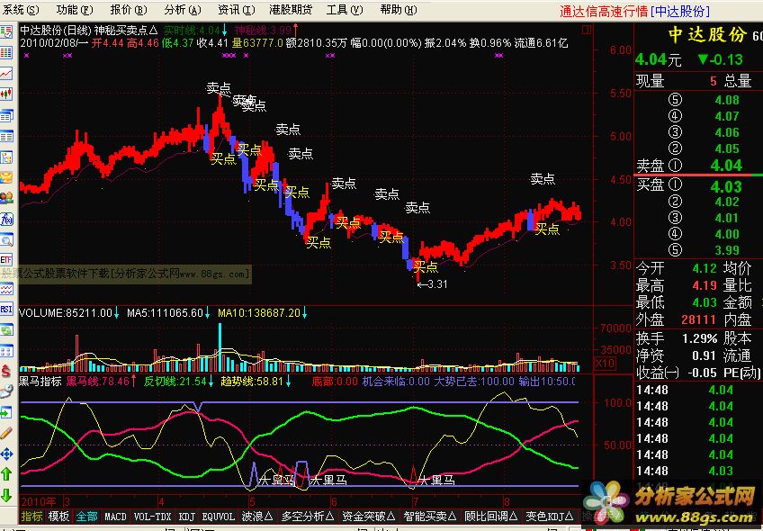Viewport: 763px width, 531px height.
Task: Click the 换手 value 1.29%
Action: point(700,338)
